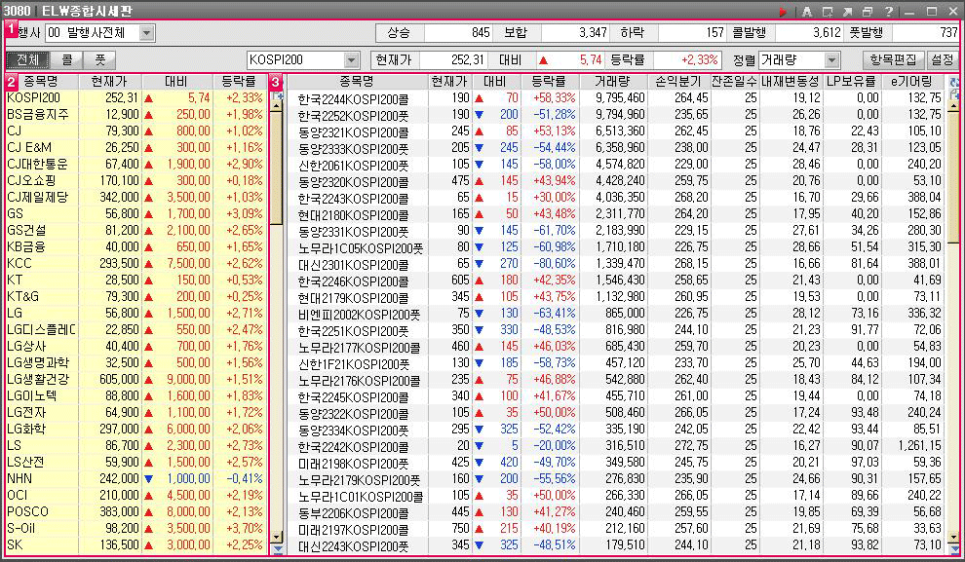The height and width of the screenshot is (562, 965).
Task: Sort by 거래량 column header in right table
Action: [x=612, y=81]
